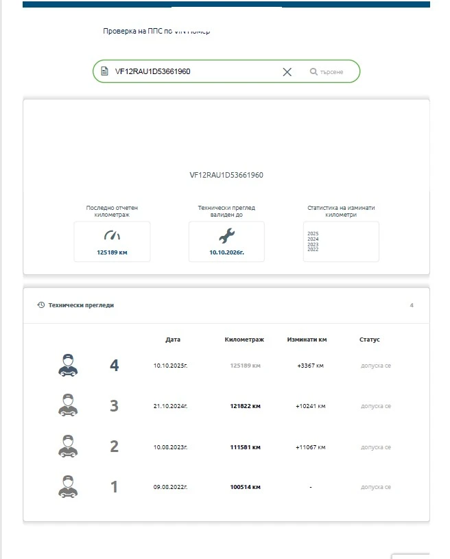Viewport: 450px width, 559px height.
Task: Click the wrench technical inspection icon
Action: pyautogui.click(x=226, y=236)
